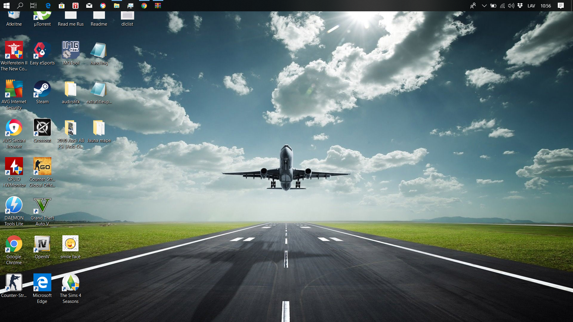Check battery status in system tray
The height and width of the screenshot is (322, 573).
[493, 6]
